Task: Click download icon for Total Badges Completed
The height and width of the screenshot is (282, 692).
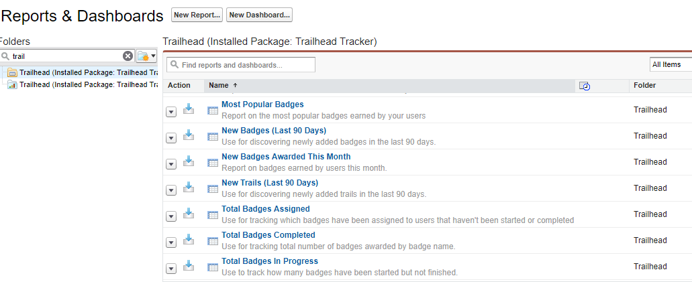Action: [189, 239]
